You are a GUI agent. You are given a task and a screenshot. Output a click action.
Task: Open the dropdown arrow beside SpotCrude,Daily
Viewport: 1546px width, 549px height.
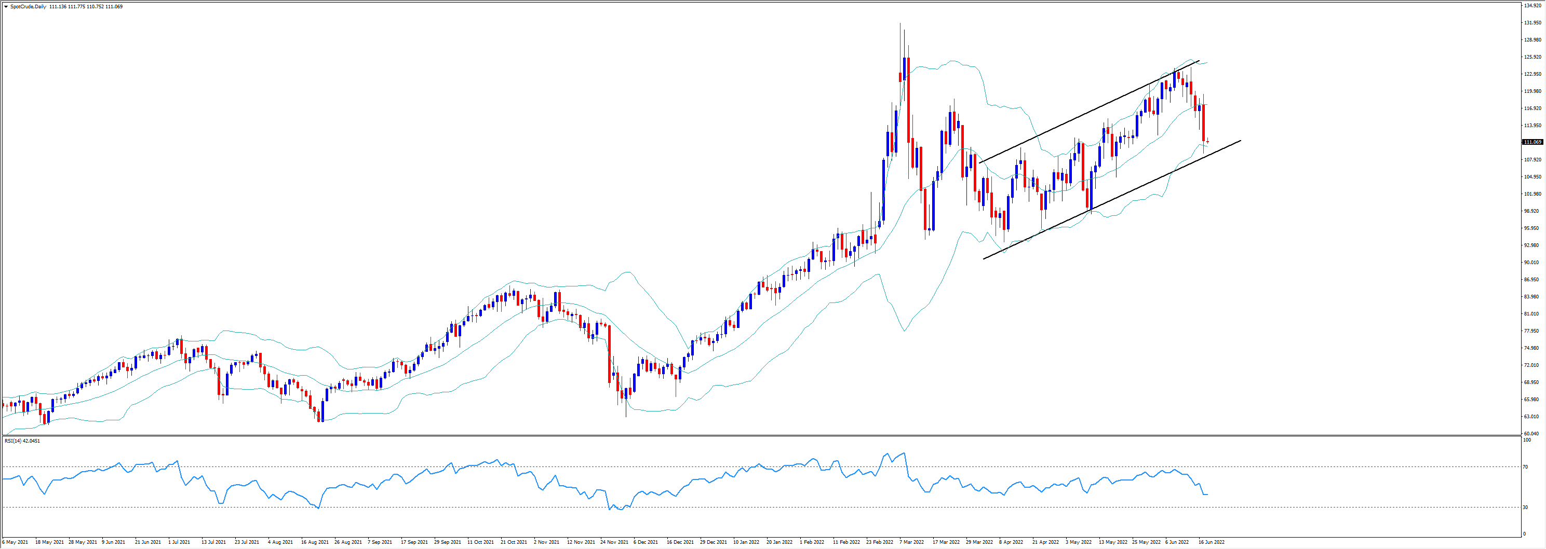tap(6, 7)
